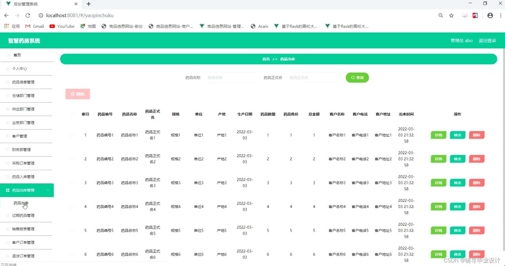Click the 药品正式名 search input

pos(314,78)
